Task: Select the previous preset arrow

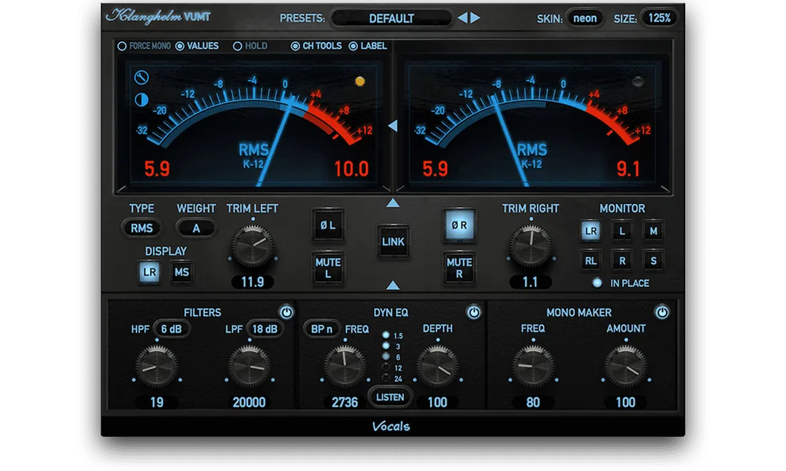Action: click(463, 18)
